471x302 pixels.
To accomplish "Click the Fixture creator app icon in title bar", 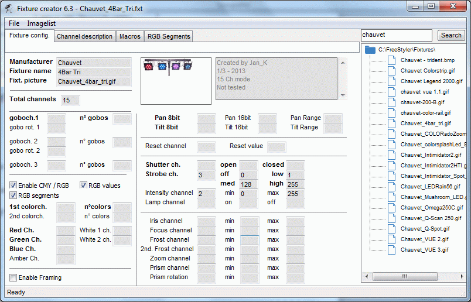I will (9, 9).
